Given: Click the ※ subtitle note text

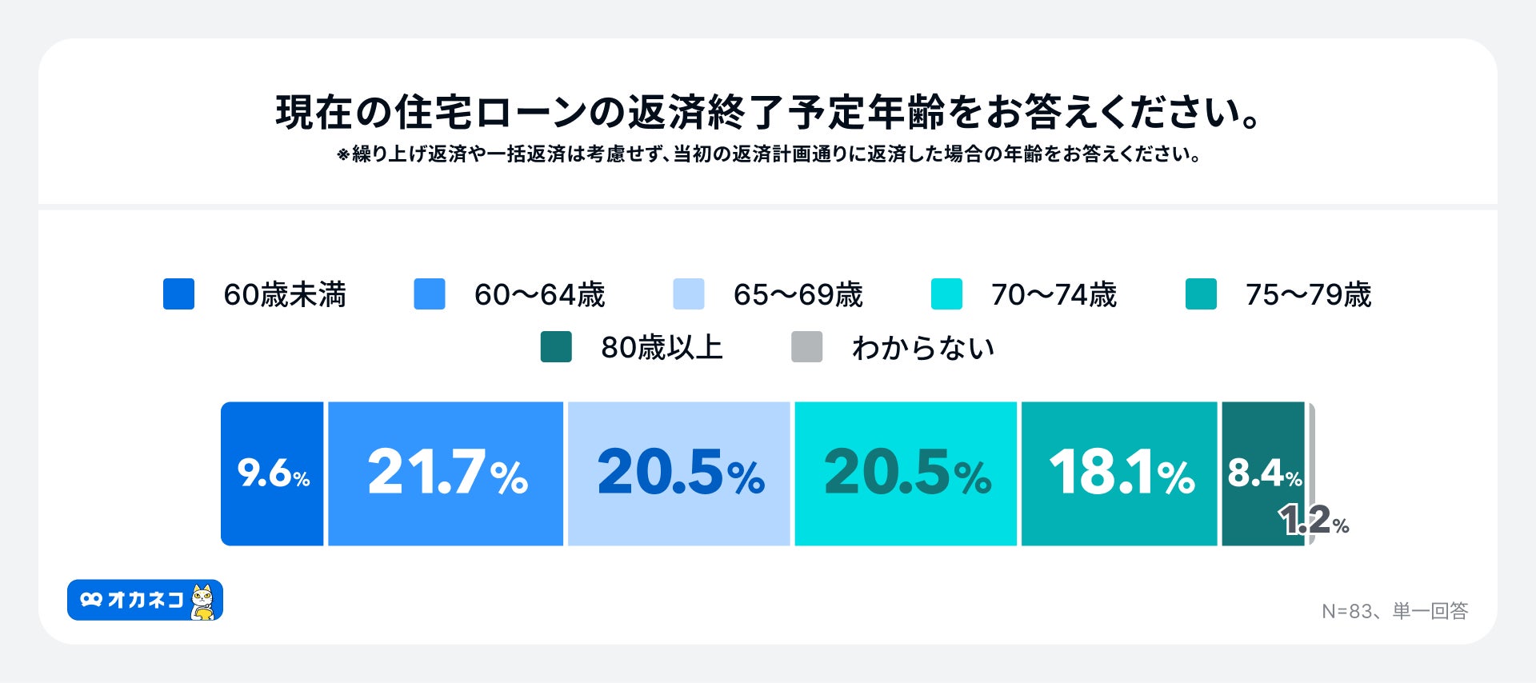Looking at the screenshot, I should (768, 154).
